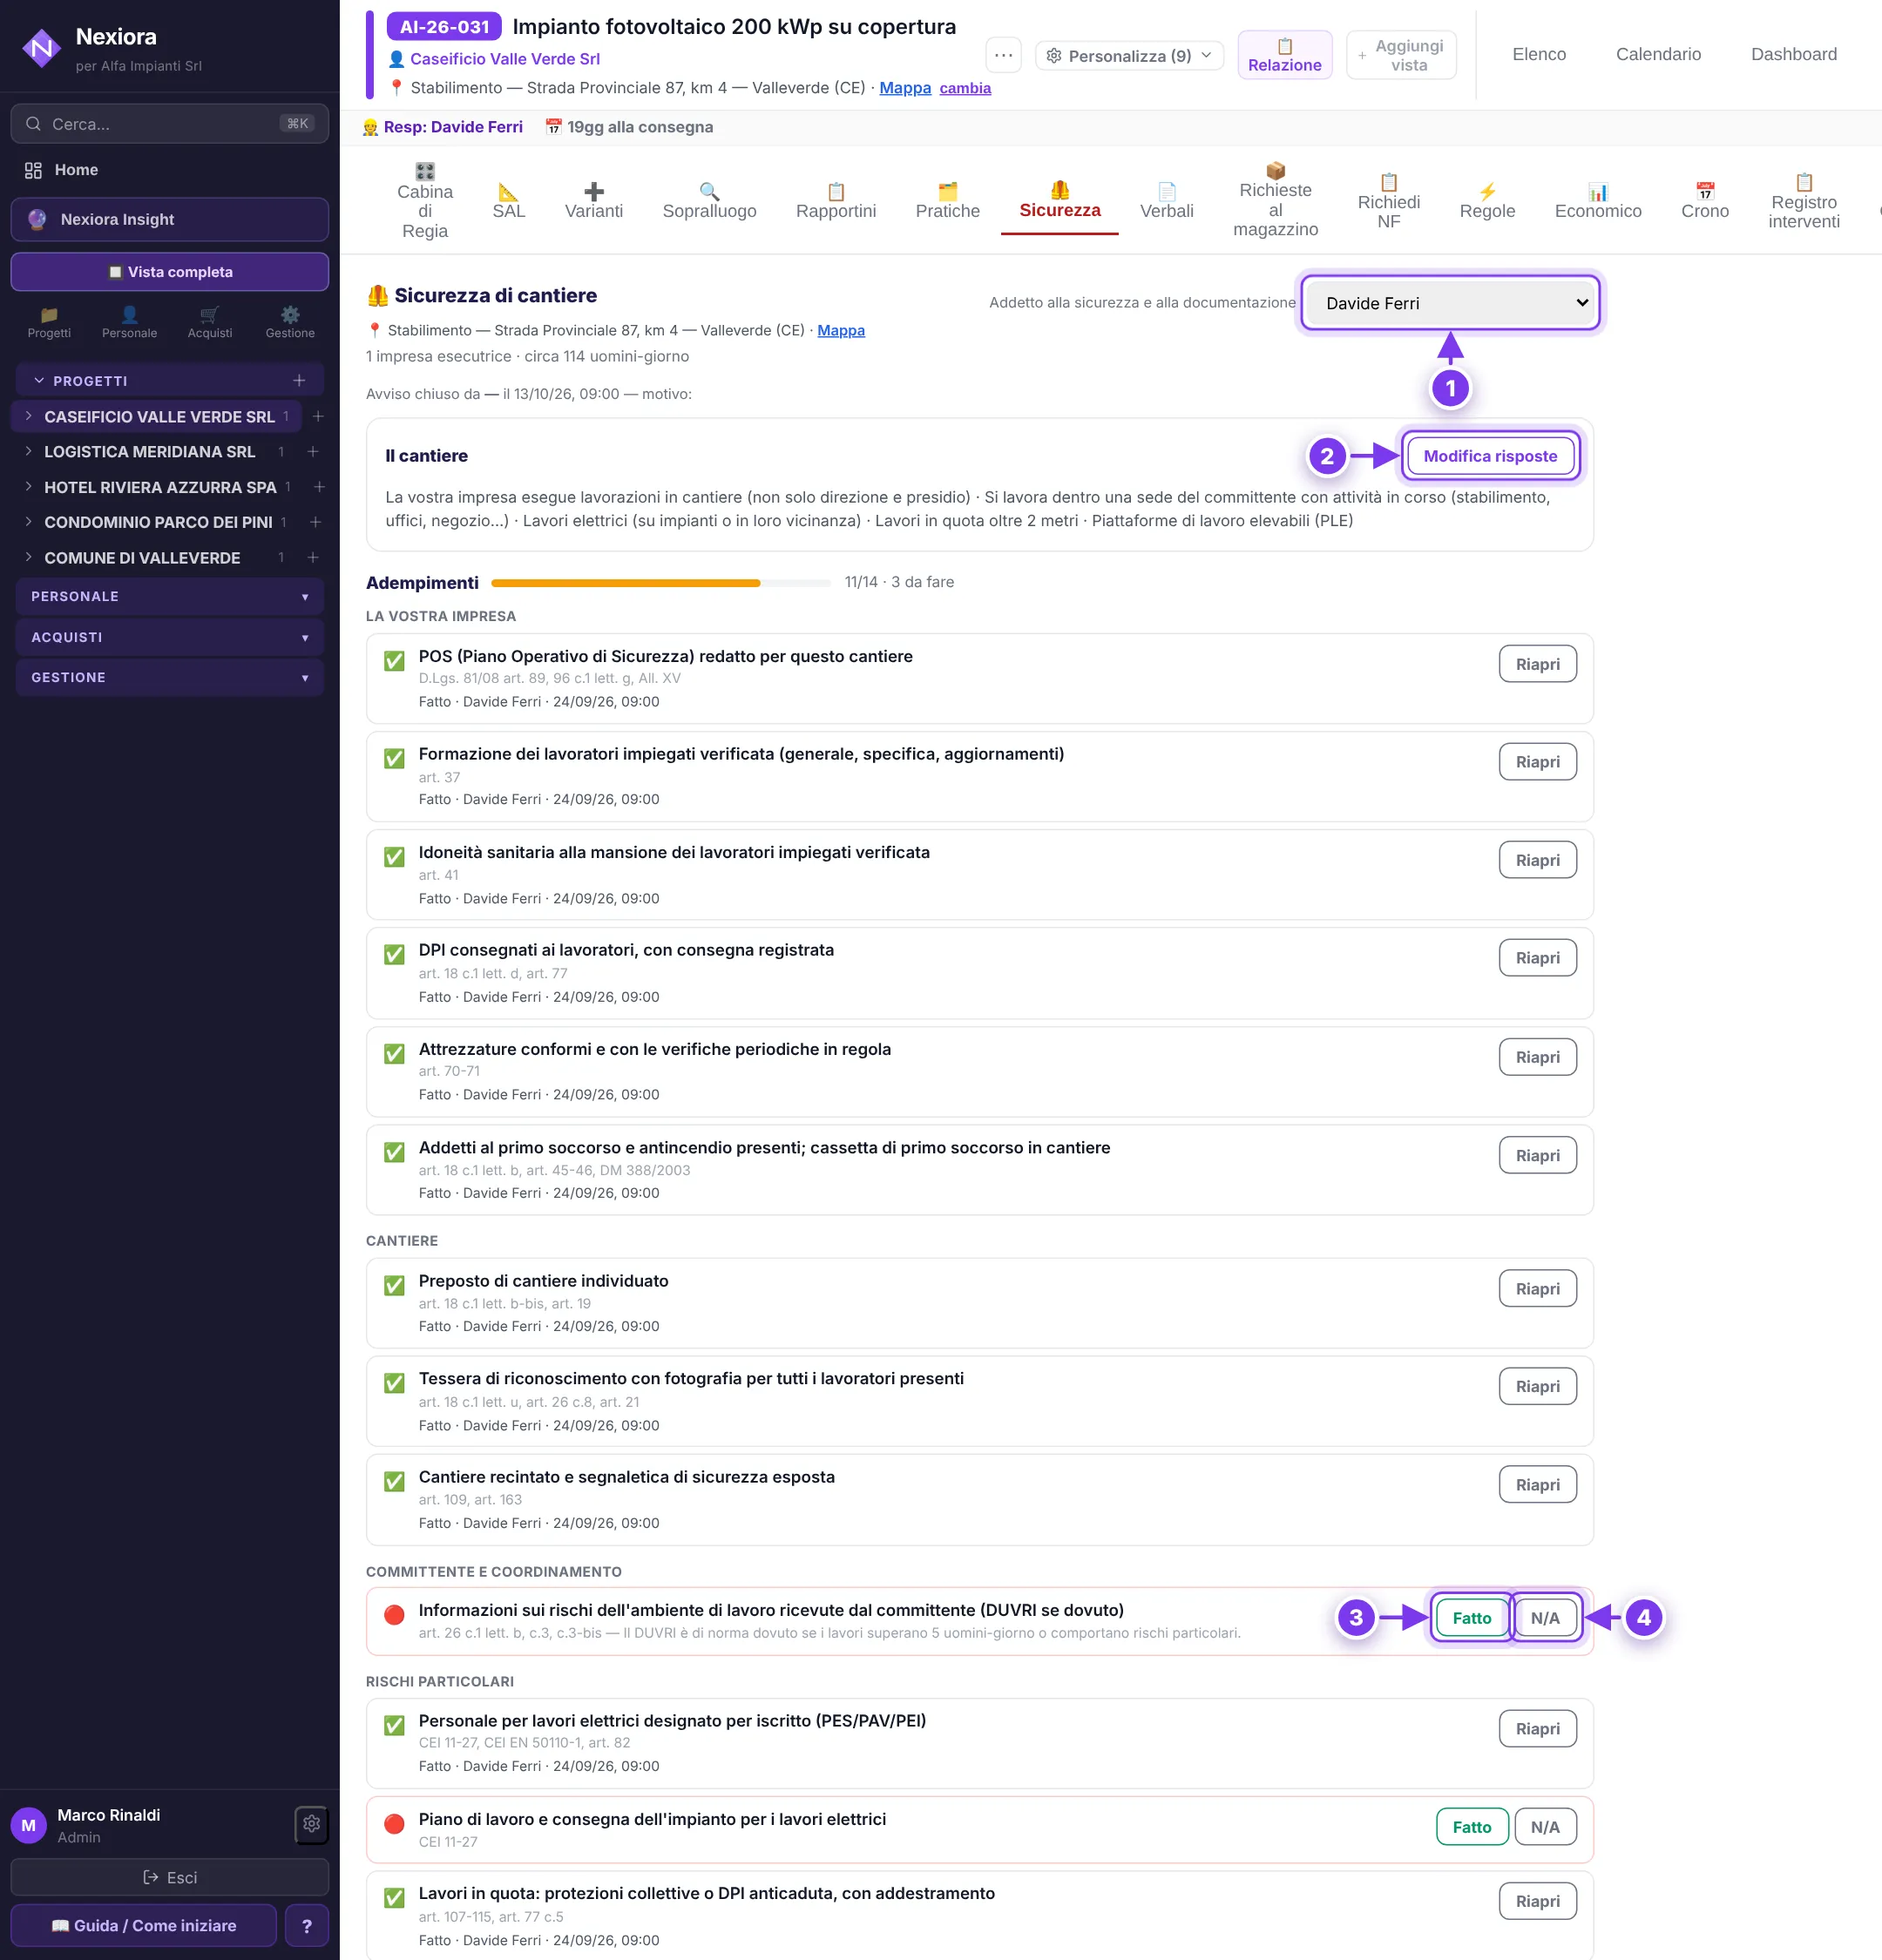Viewport: 1882px width, 1960px height.
Task: Open the Personalizza (9) dropdown
Action: point(1129,56)
